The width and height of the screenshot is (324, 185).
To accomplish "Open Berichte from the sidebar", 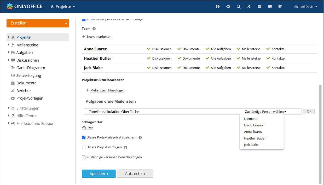I will coord(24,91).
